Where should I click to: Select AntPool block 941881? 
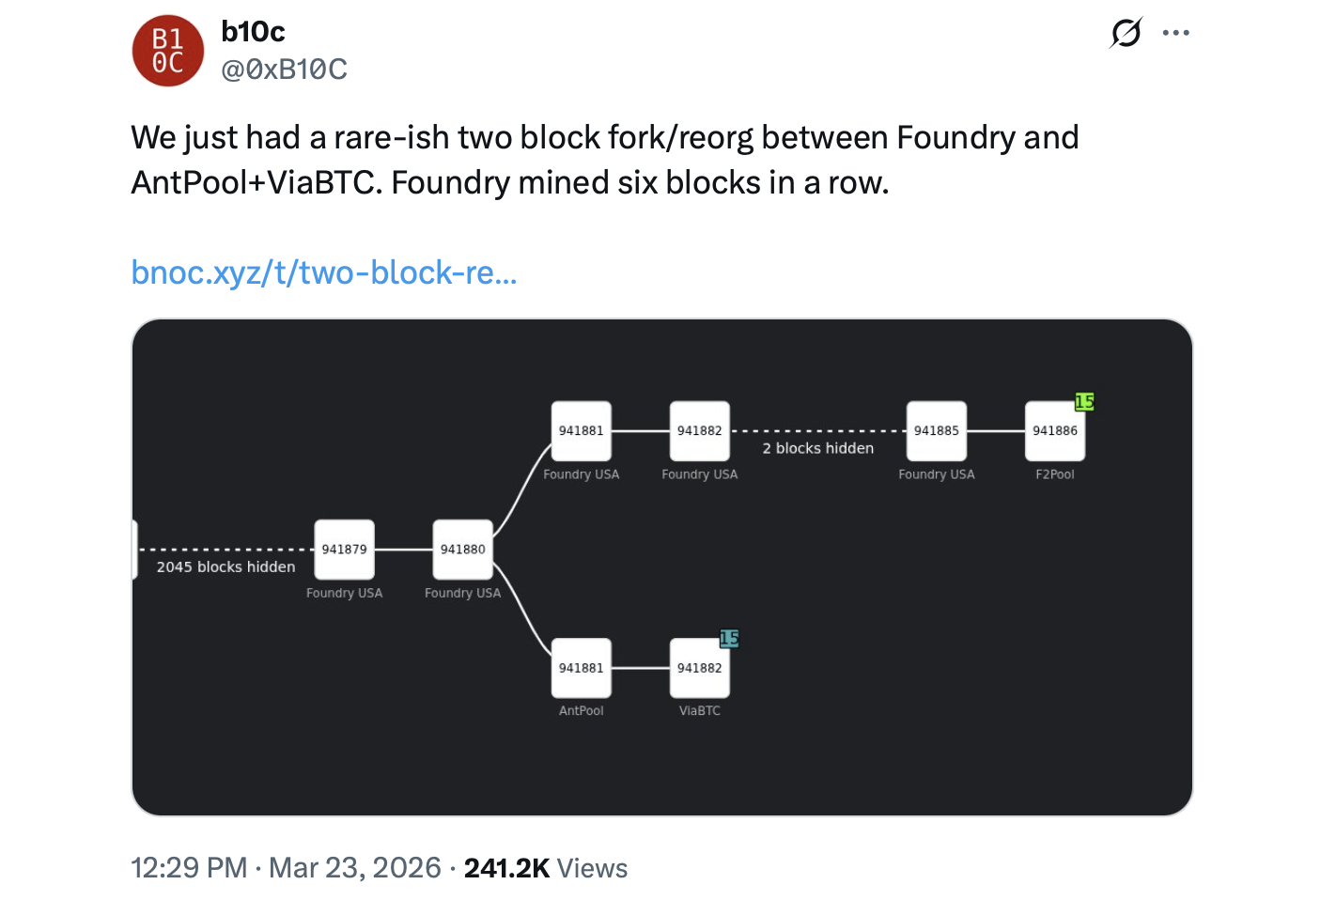pos(581,668)
